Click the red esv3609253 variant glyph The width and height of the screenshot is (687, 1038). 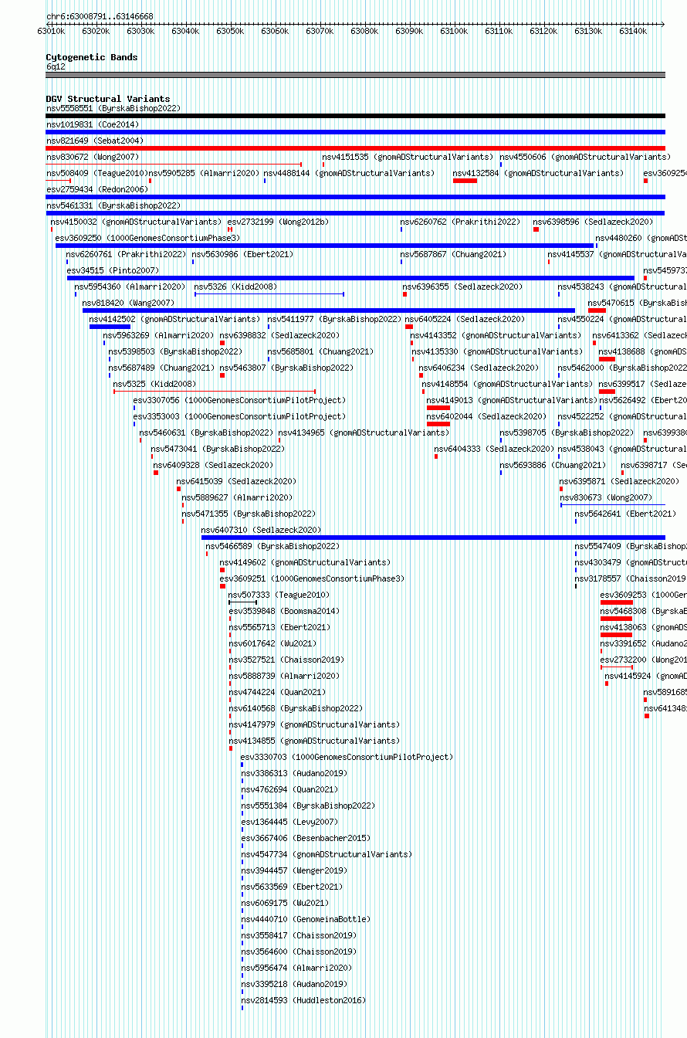616,602
